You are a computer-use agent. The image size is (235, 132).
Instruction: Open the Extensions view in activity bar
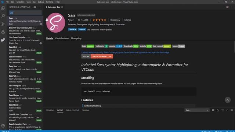pyautogui.click(x=3, y=40)
